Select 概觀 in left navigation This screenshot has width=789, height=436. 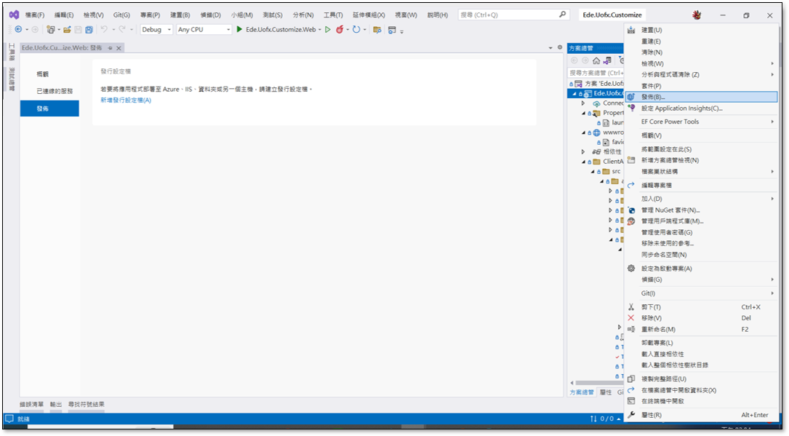pos(43,74)
